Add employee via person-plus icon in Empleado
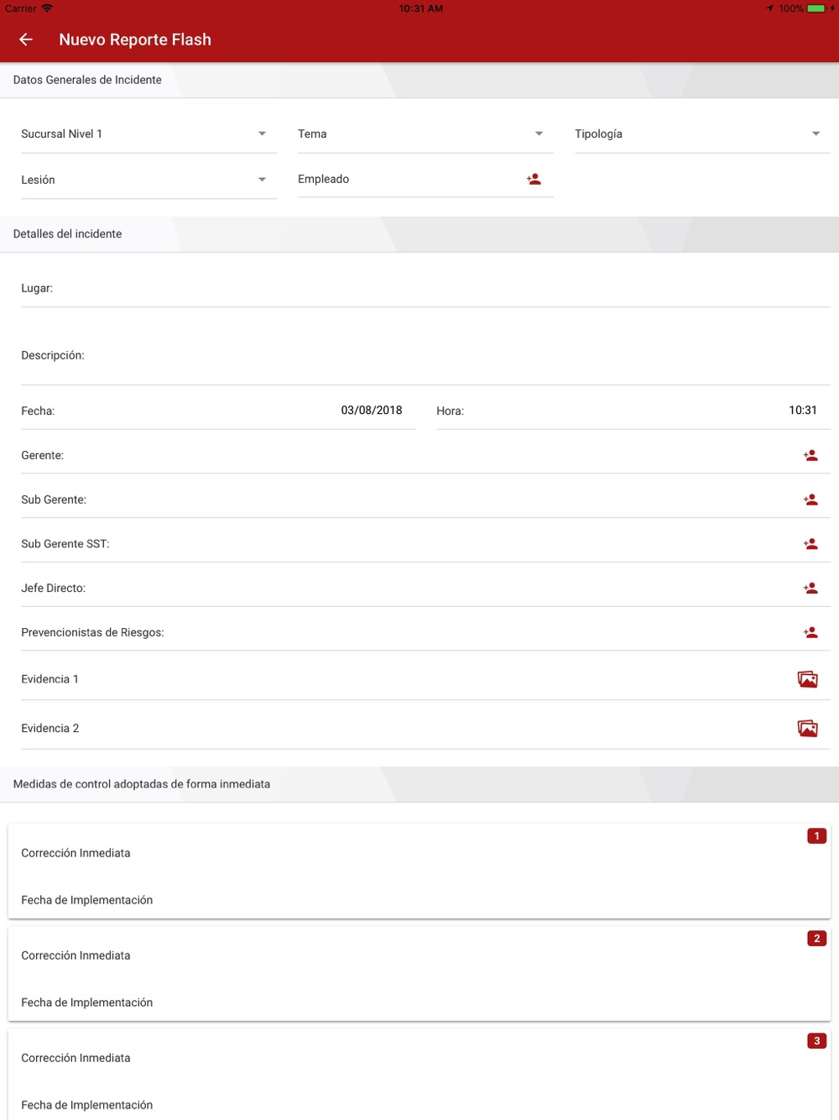The width and height of the screenshot is (839, 1120). pos(534,179)
